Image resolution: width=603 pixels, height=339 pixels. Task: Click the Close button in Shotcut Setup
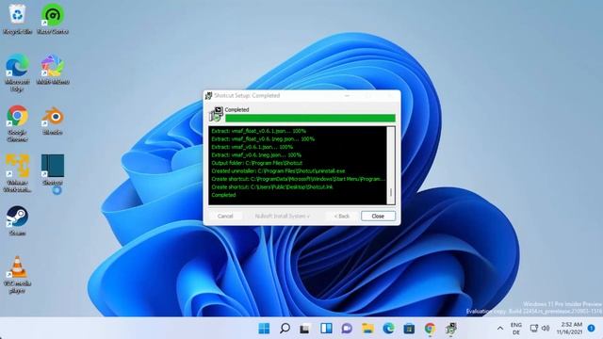378,216
